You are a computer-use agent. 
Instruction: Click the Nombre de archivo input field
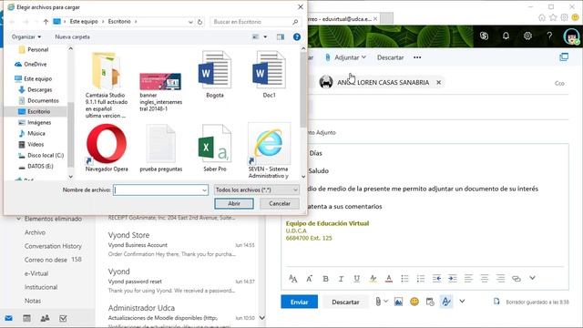click(x=160, y=190)
